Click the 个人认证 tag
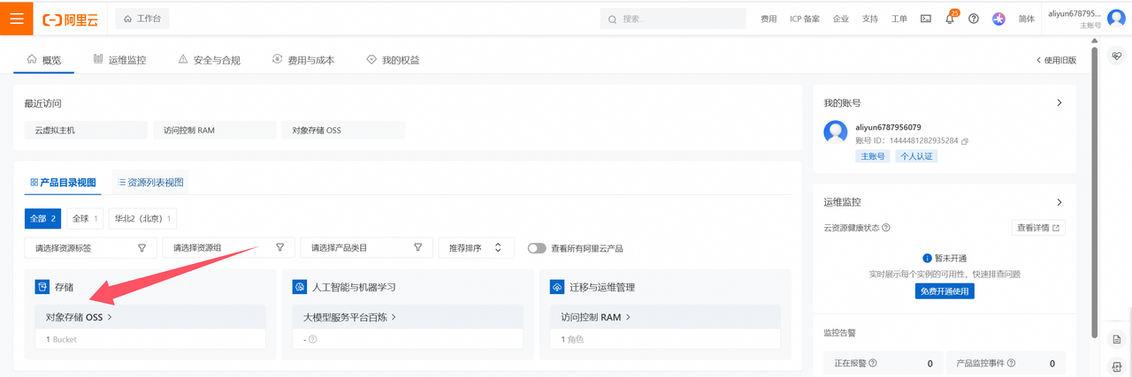 [916, 156]
